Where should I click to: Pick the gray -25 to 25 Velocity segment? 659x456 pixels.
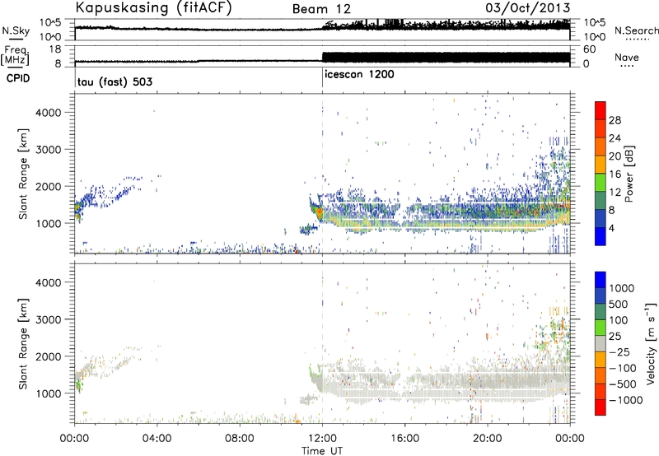pyautogui.click(x=601, y=343)
